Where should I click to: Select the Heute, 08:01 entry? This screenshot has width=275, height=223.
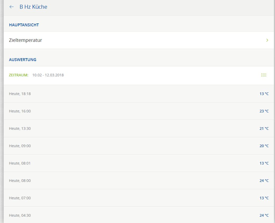(20, 163)
